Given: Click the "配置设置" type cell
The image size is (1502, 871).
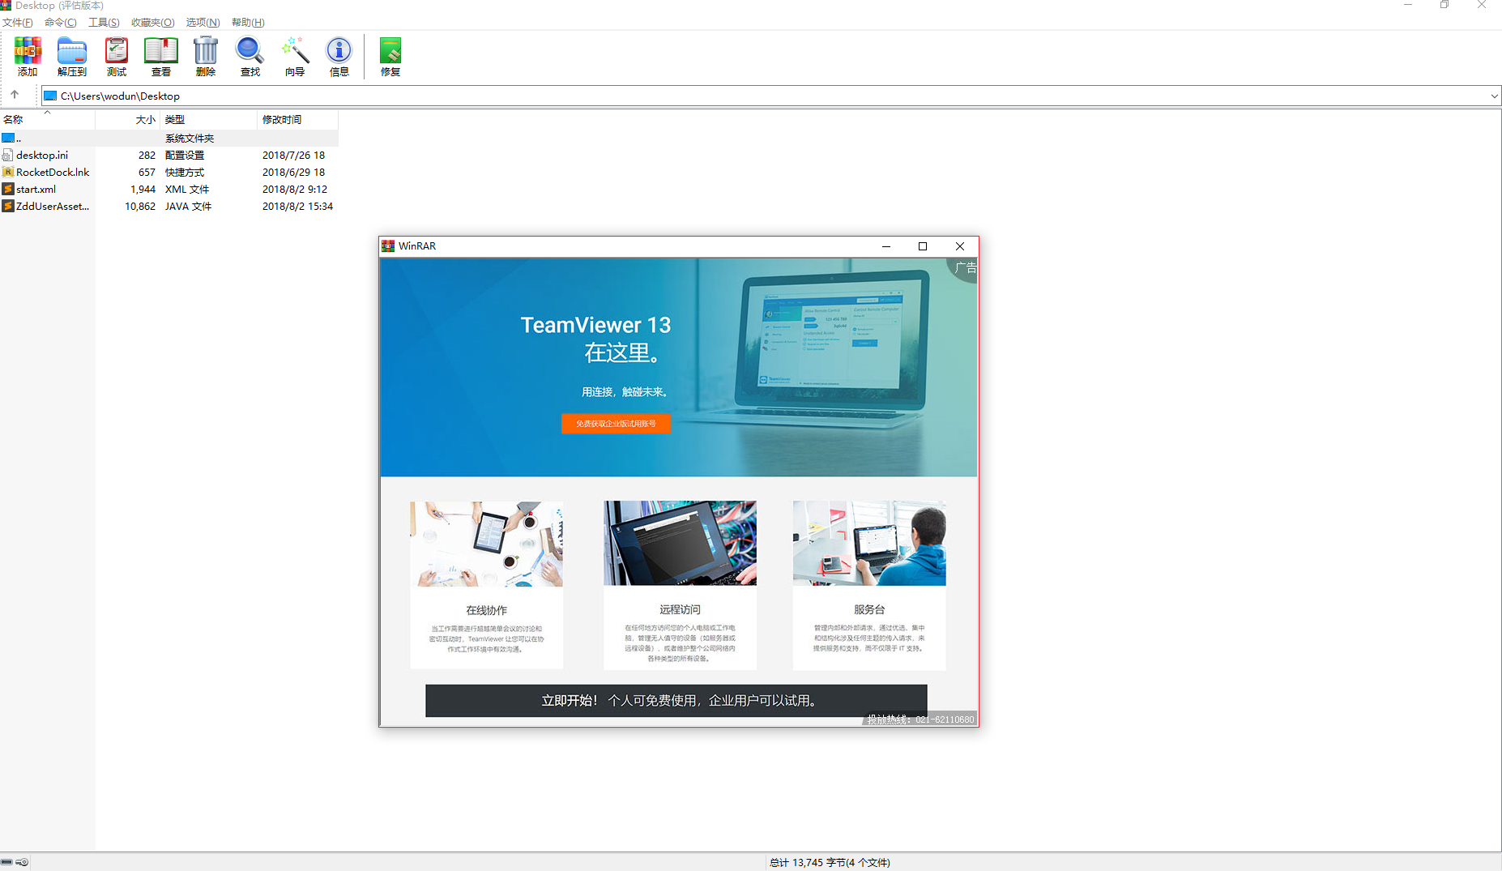Looking at the screenshot, I should point(185,155).
